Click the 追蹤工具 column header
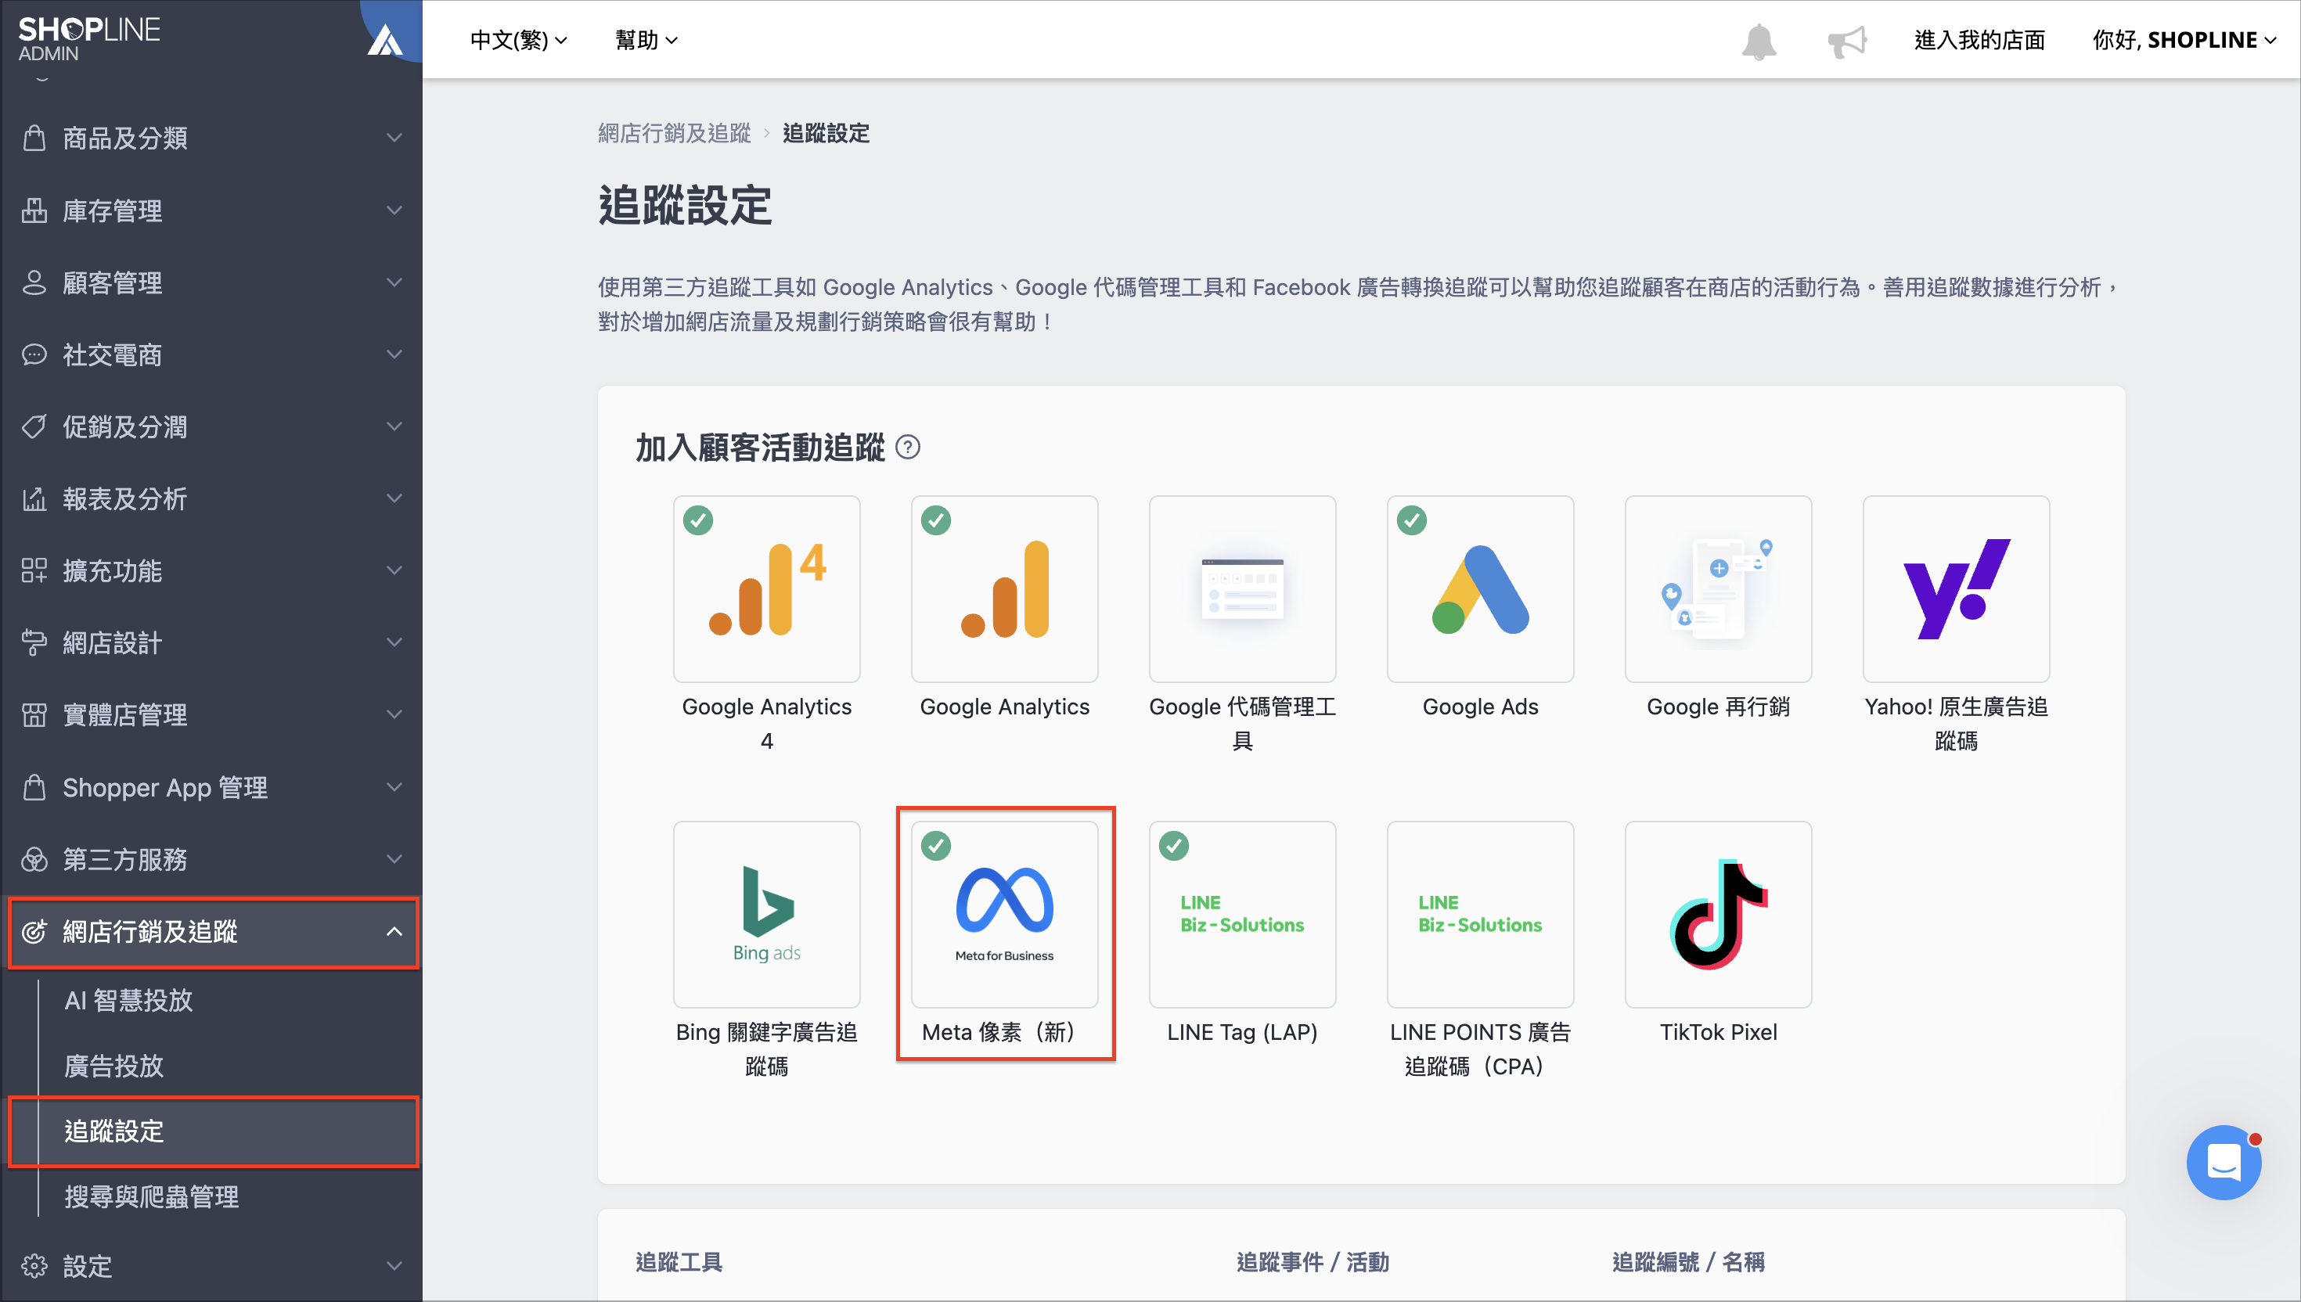Viewport: 2301px width, 1302px height. 679,1261
